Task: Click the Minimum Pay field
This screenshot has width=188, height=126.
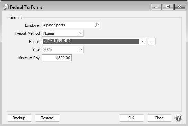Action: tap(57, 58)
